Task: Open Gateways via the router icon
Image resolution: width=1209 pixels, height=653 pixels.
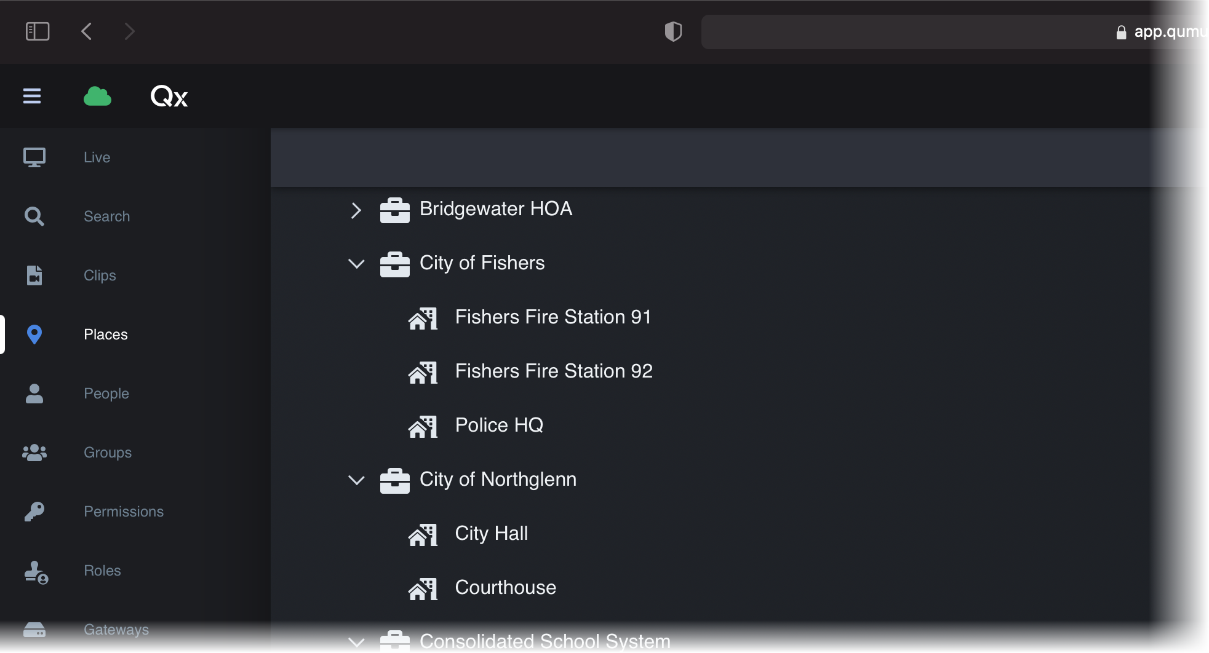Action: click(x=34, y=629)
